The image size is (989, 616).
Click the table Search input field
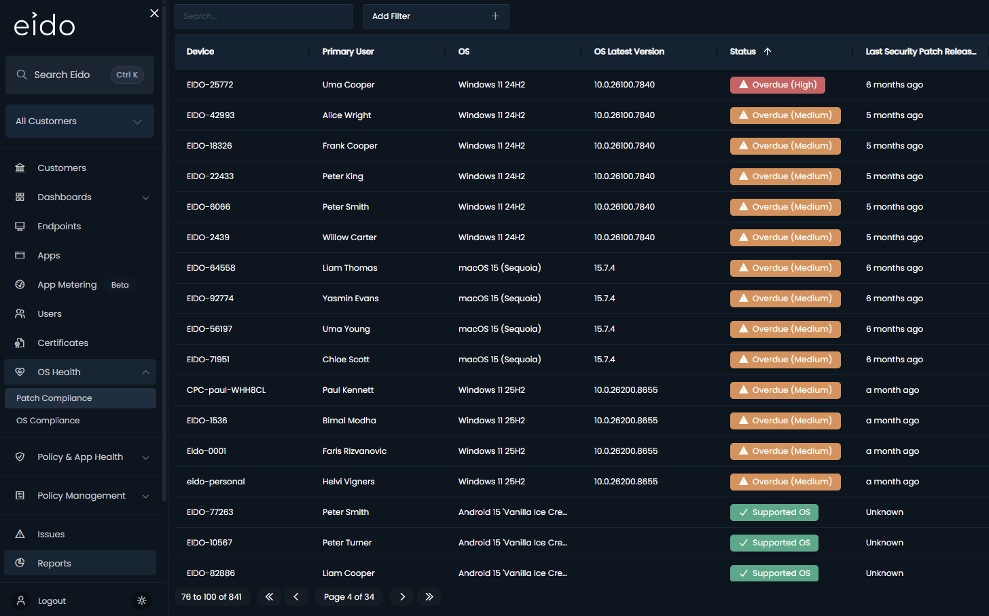264,16
